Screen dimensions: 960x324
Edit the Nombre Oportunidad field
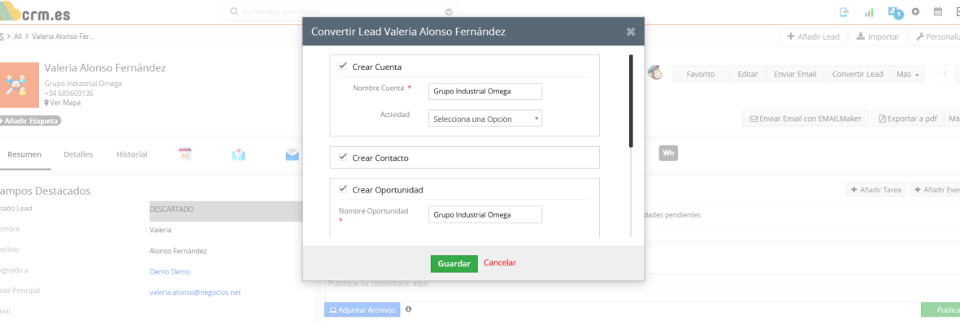click(485, 214)
